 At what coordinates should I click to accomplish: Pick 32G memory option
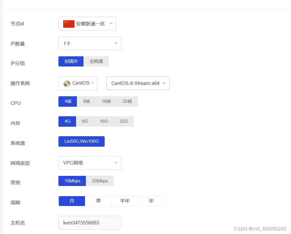coord(124,121)
